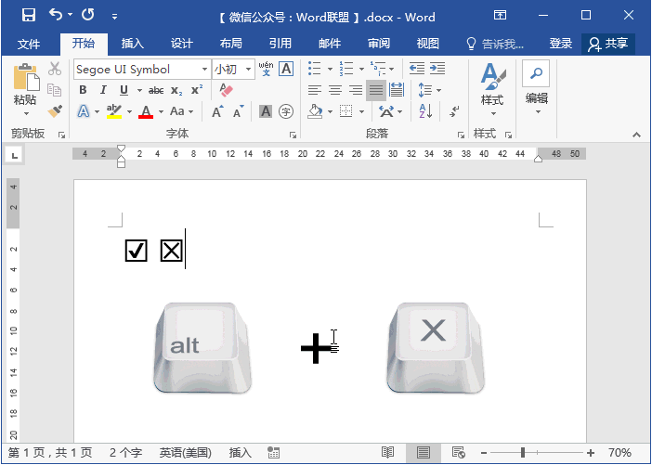Apply red font color
This screenshot has width=652, height=465.
tap(146, 111)
